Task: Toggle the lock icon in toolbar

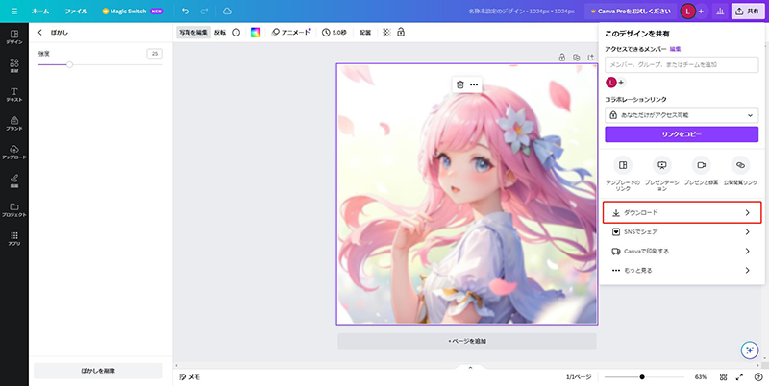Action: (x=401, y=33)
